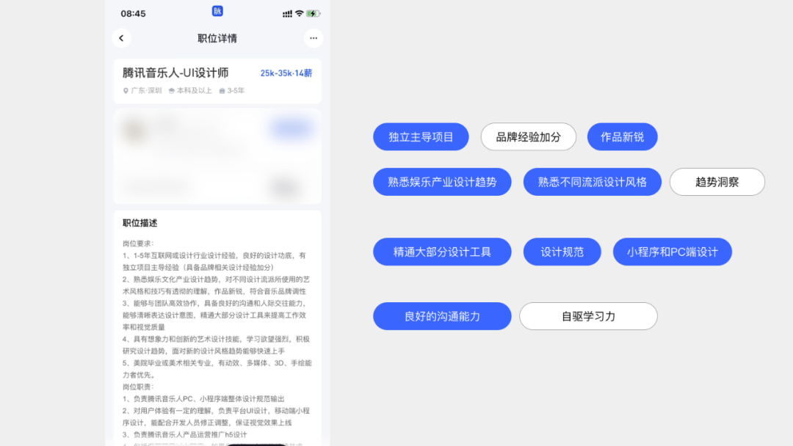Click the 职位描述 section heading
The image size is (793, 446).
140,223
